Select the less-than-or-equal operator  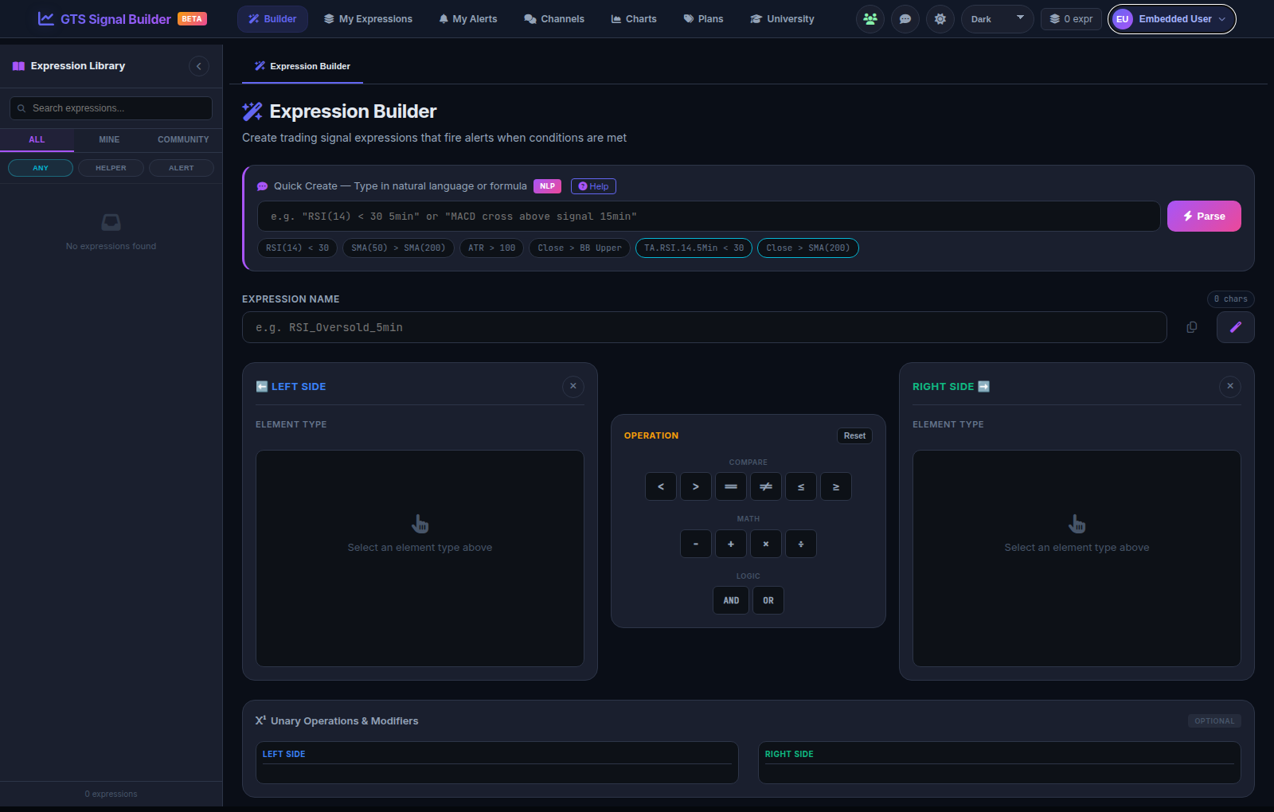click(x=801, y=486)
